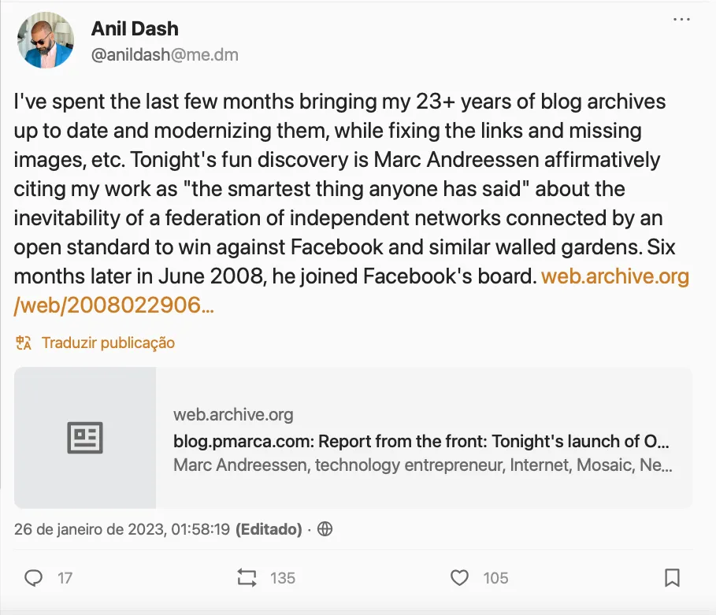716x615 pixels.
Task: Favorite the post with the heart icon
Action: point(459,578)
